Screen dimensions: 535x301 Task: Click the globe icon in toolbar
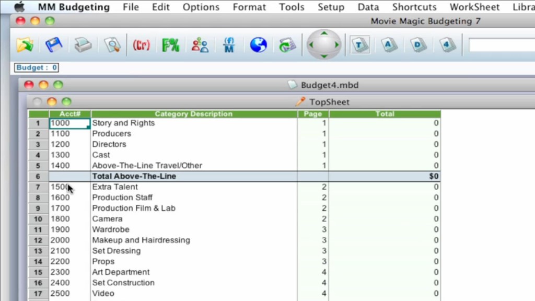pyautogui.click(x=258, y=45)
